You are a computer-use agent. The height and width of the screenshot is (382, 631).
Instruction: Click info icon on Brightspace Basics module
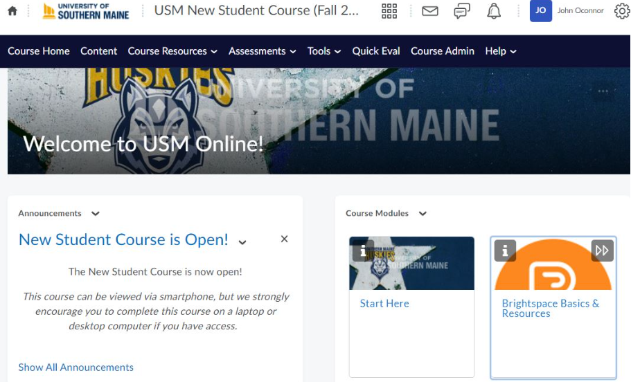pyautogui.click(x=505, y=251)
